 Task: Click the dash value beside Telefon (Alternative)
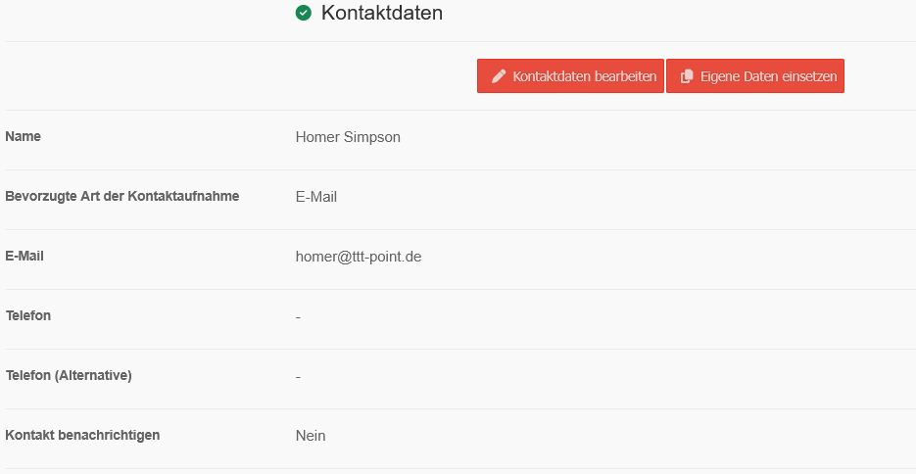click(298, 376)
